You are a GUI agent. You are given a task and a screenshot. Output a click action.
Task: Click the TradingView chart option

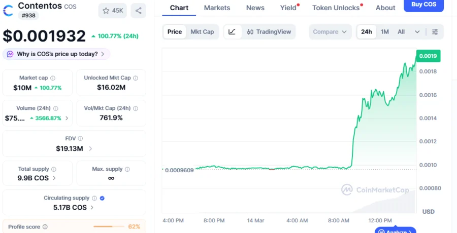point(269,31)
